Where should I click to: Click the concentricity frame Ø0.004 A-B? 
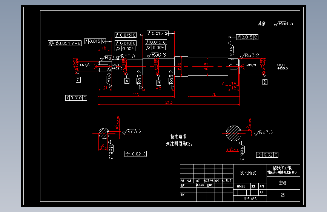(64, 43)
